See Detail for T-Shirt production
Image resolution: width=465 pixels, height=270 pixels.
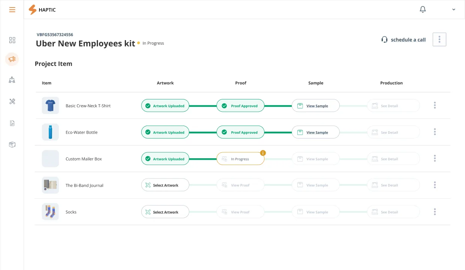click(393, 106)
